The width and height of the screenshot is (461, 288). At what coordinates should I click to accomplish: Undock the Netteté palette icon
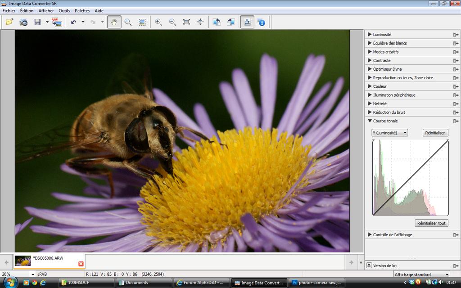pos(456,104)
